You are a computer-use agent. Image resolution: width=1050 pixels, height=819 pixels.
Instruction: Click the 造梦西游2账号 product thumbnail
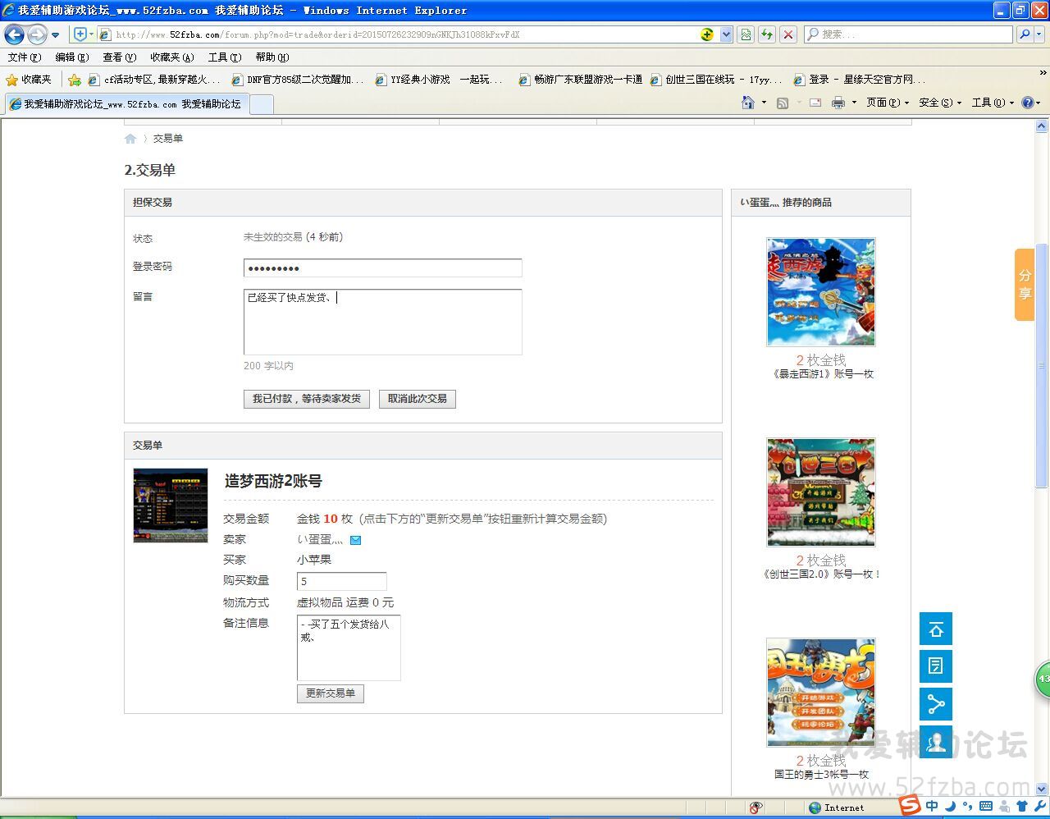coord(171,506)
